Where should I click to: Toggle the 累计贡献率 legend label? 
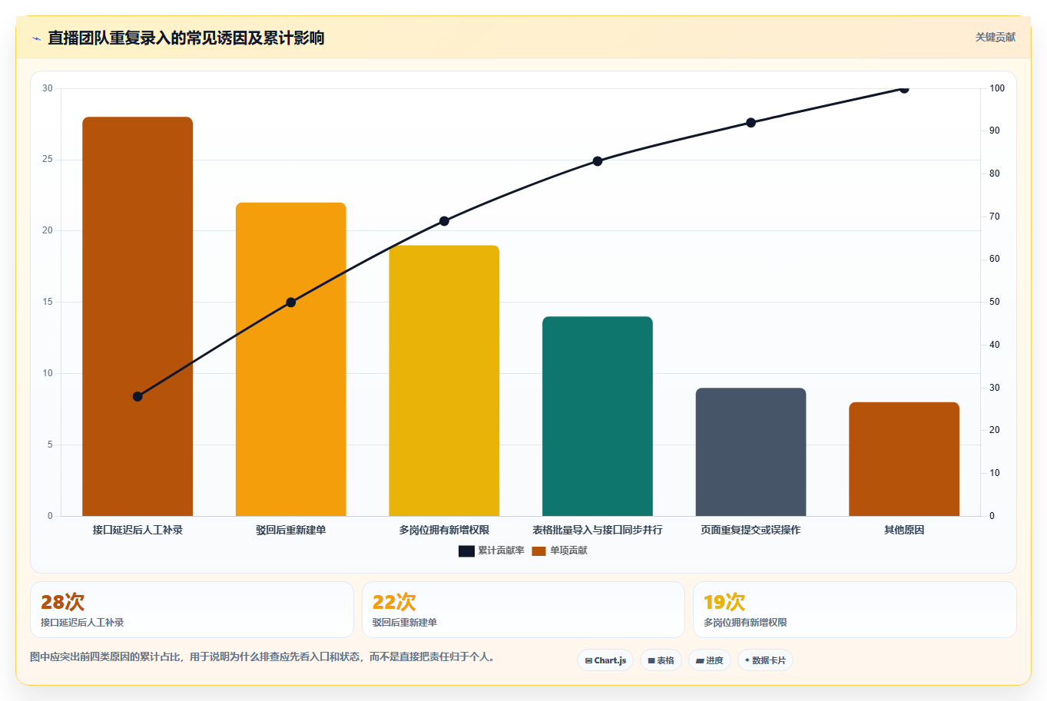501,551
